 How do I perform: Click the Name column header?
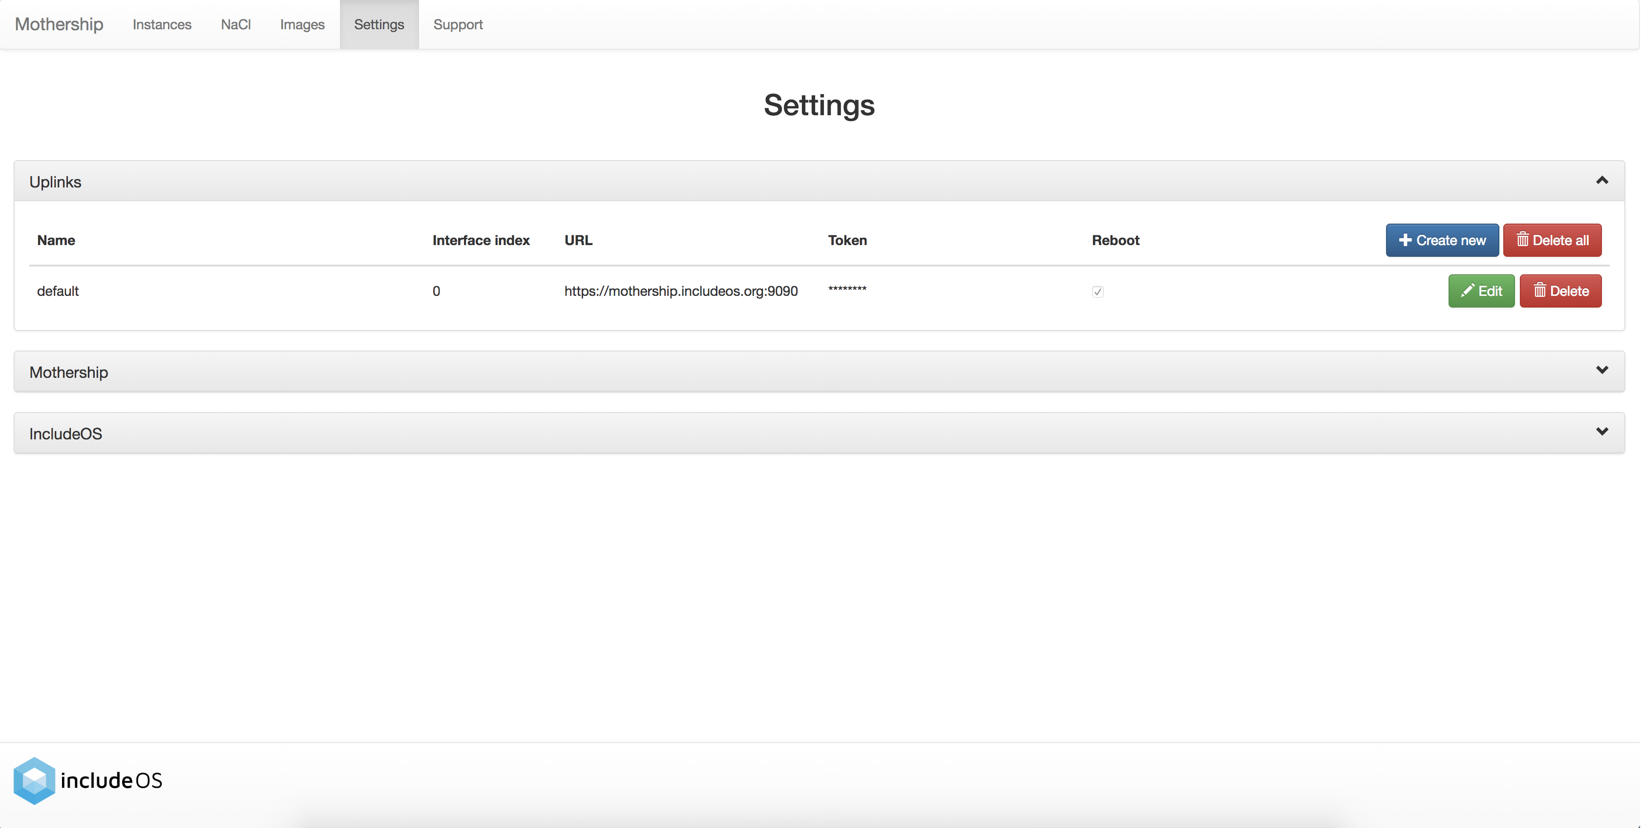click(56, 240)
